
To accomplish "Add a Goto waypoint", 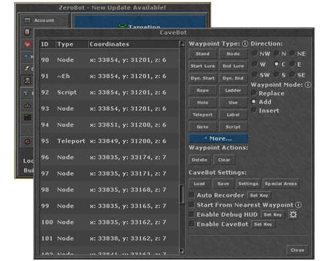I will tap(203, 127).
